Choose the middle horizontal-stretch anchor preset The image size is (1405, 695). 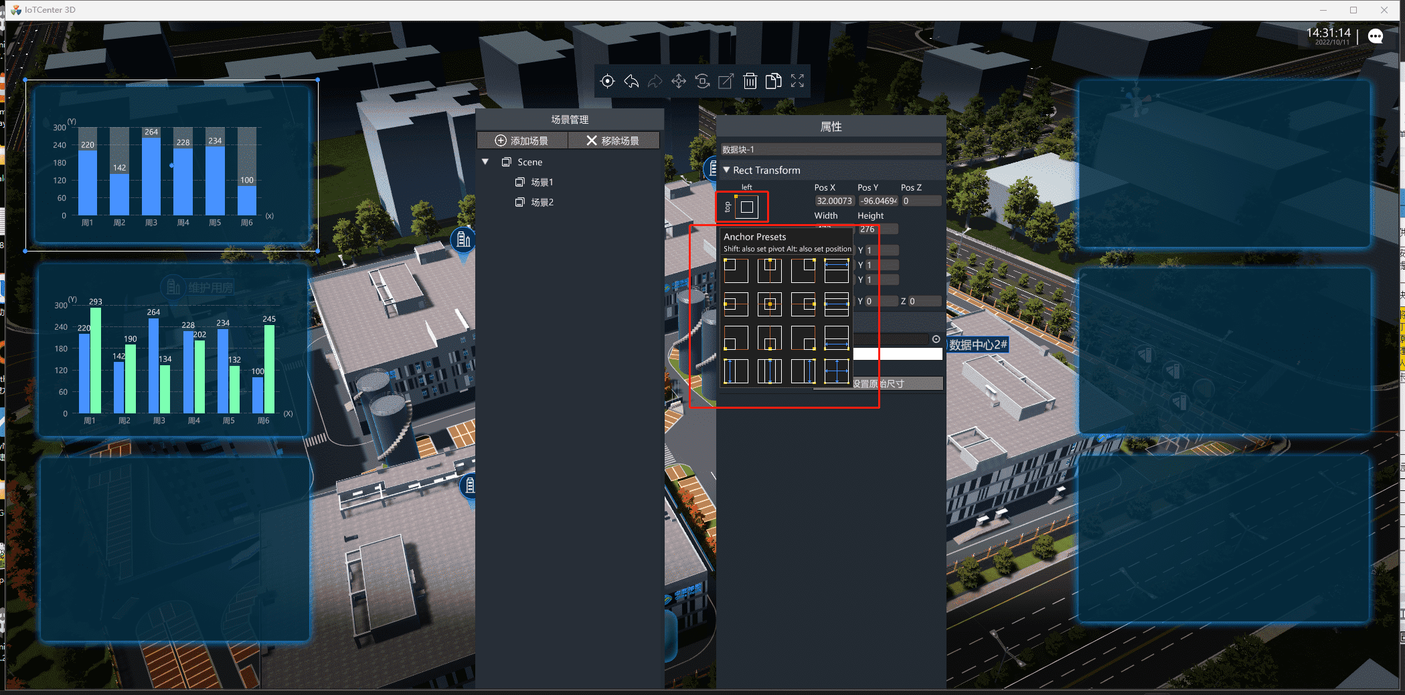point(836,304)
